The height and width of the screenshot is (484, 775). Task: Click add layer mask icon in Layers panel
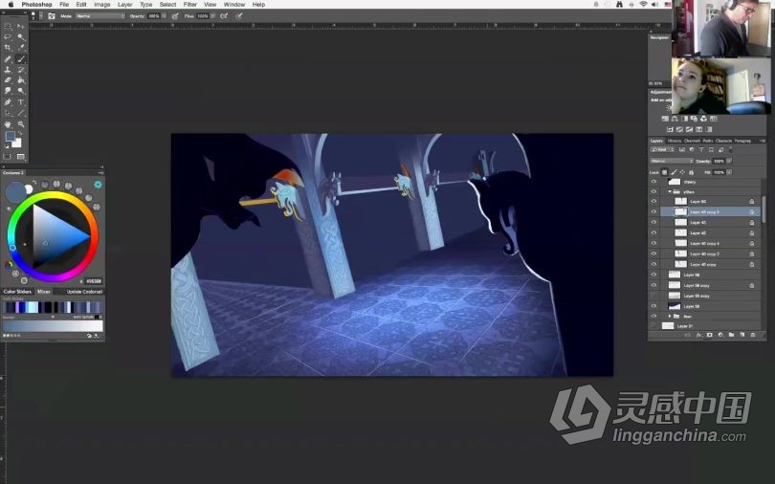(x=709, y=335)
